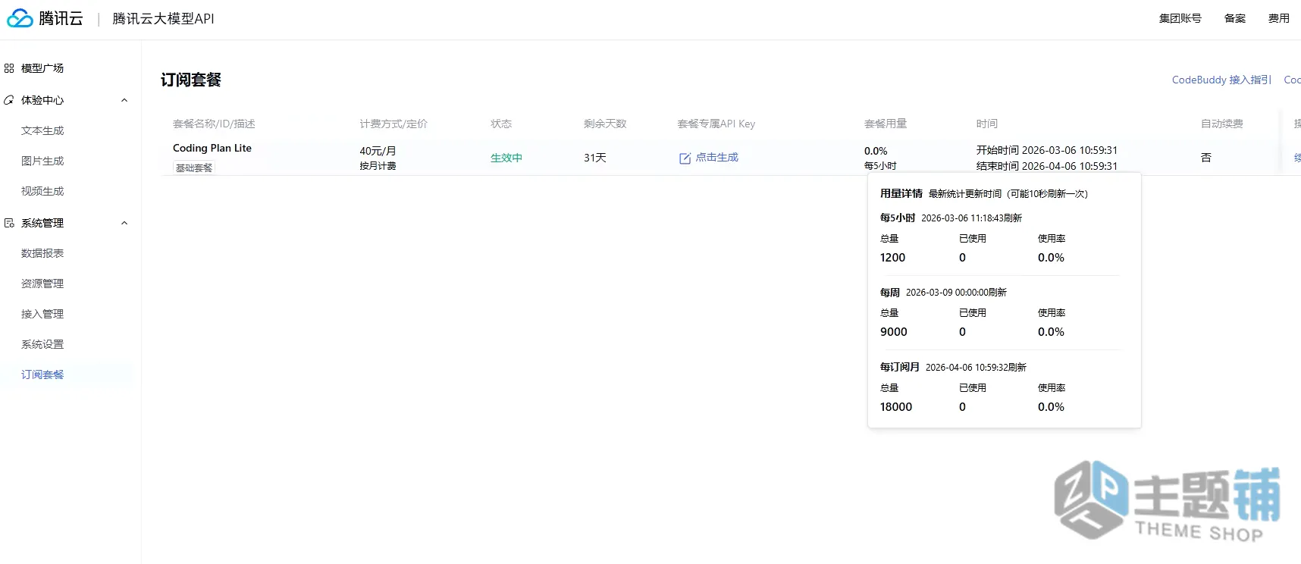
Task: Click the 时间 column header
Action: click(987, 124)
